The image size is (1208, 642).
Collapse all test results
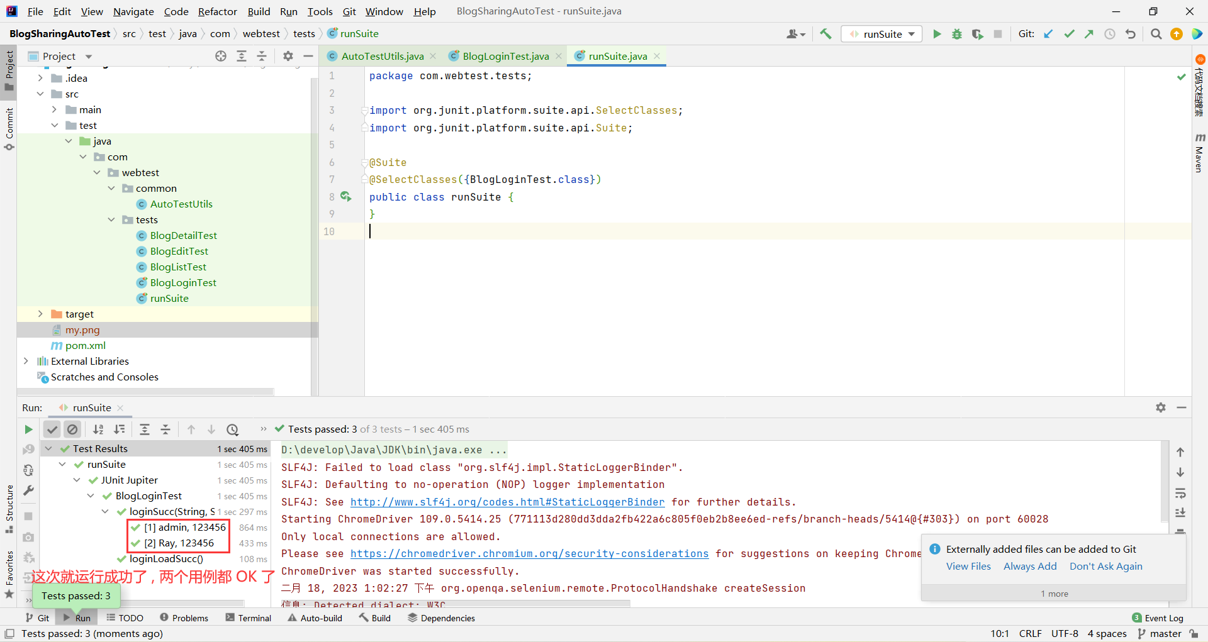pos(165,429)
